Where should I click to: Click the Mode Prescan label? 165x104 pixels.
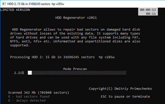coord(75,69)
